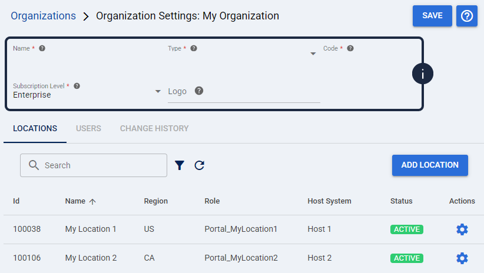Switch to the USERS tab

(x=88, y=129)
